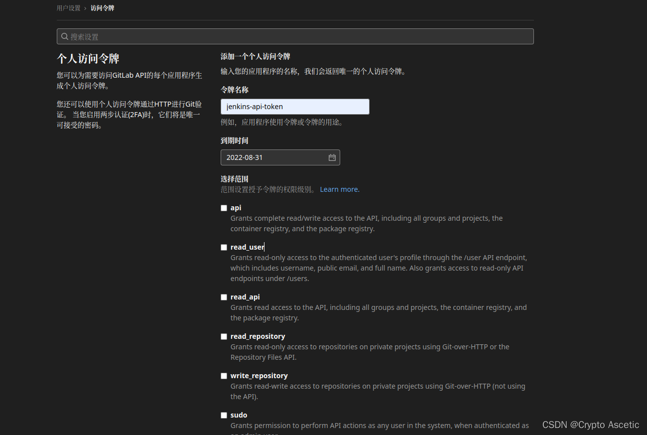Click the 个人访问令牌 page heading
Image resolution: width=647 pixels, height=435 pixels.
tap(88, 58)
